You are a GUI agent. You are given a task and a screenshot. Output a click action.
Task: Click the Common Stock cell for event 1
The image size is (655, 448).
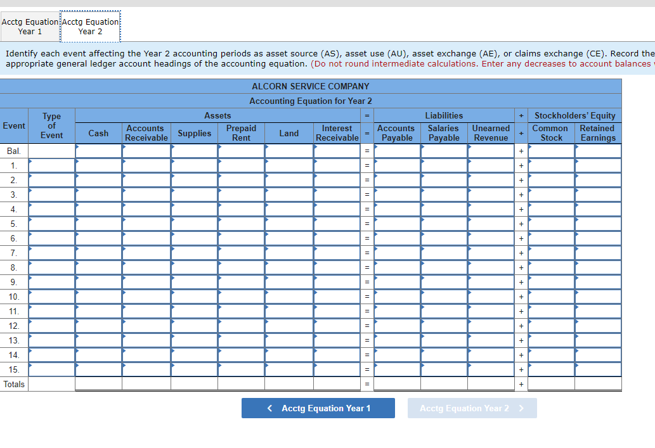click(x=550, y=165)
